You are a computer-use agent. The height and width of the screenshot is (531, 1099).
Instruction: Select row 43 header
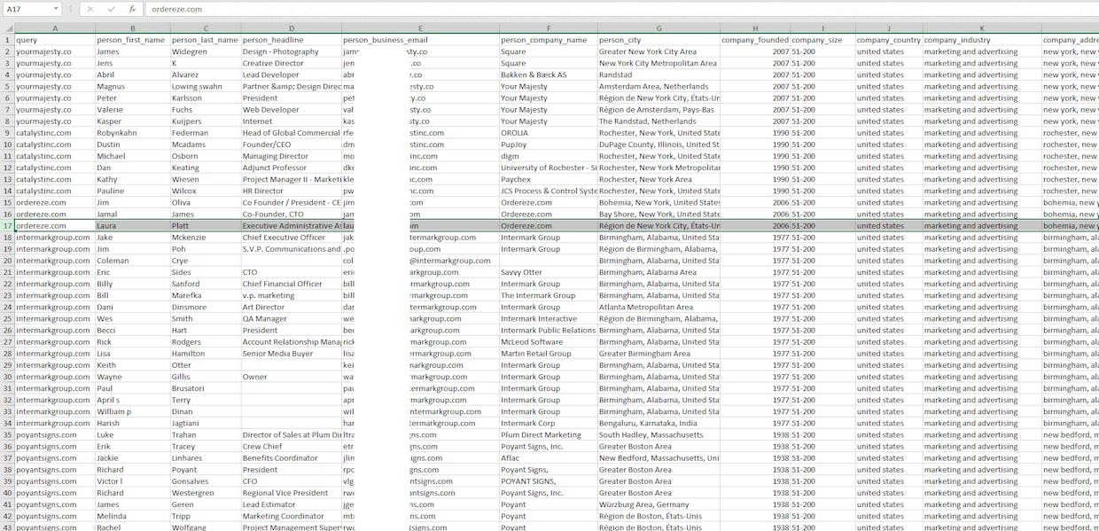[7, 527]
